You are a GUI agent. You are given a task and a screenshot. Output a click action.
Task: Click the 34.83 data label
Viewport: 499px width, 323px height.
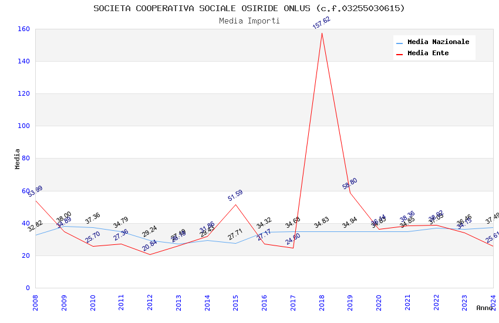point(321,223)
